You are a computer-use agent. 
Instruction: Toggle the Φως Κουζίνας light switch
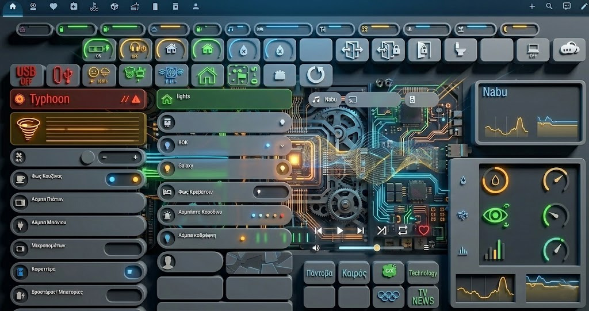(124, 179)
